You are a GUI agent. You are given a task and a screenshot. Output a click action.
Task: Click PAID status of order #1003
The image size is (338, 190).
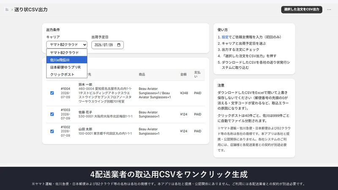198,114
